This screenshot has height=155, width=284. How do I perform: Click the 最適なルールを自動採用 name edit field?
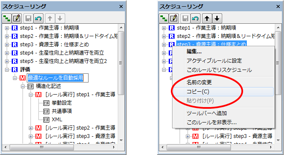pos(58,78)
